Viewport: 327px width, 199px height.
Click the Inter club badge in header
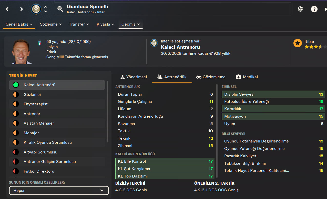point(36,9)
